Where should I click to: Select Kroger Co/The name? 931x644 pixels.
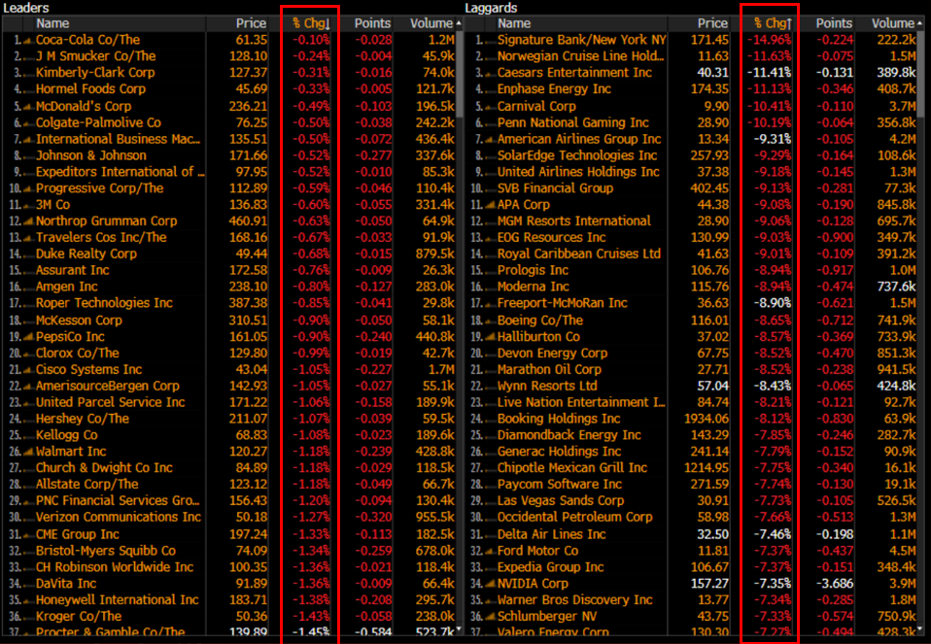coord(79,617)
